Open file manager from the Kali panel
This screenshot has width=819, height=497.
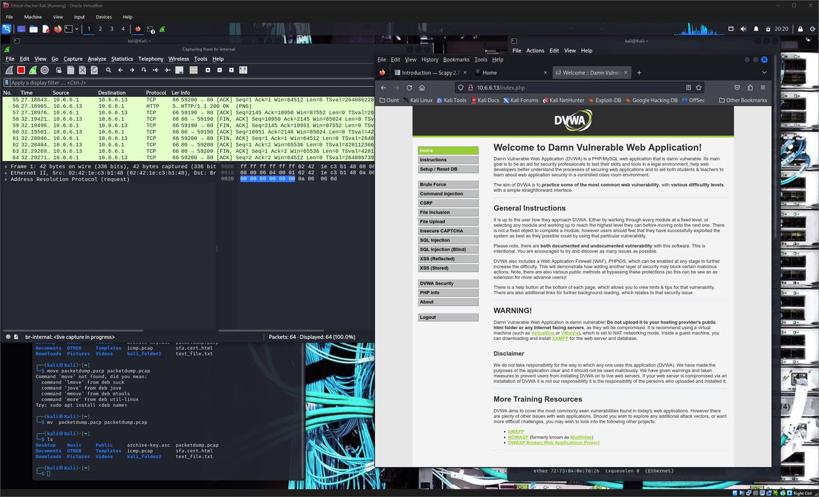coord(33,29)
